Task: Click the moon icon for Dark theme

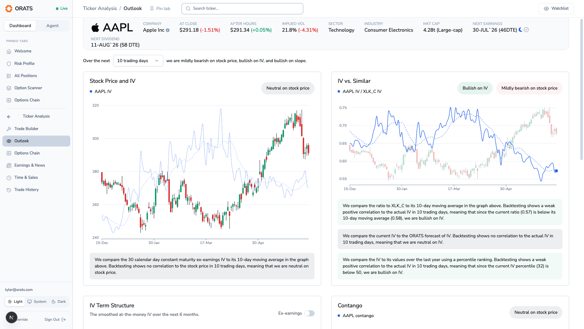Action: pyautogui.click(x=54, y=302)
